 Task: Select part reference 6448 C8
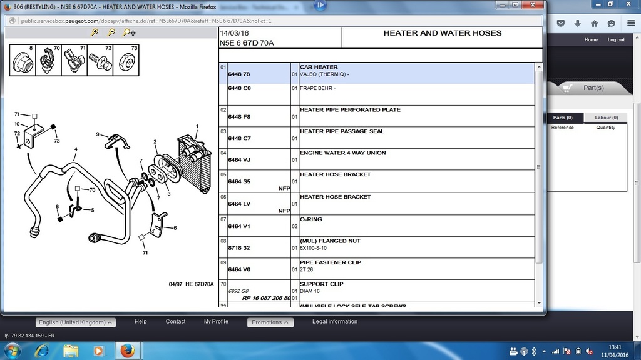tap(239, 88)
